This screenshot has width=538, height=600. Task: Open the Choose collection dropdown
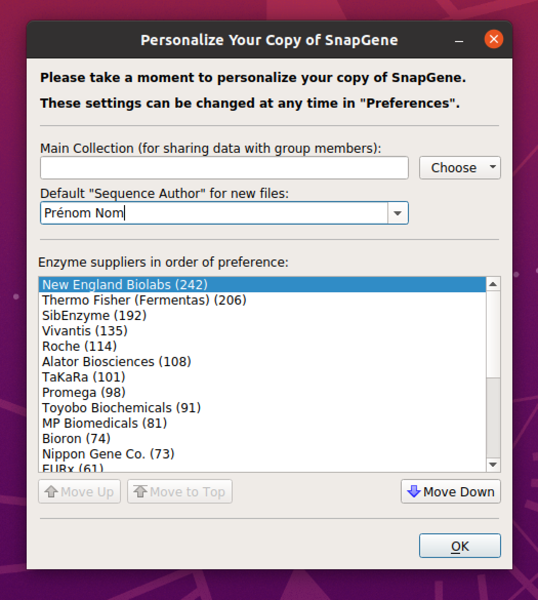tap(460, 168)
